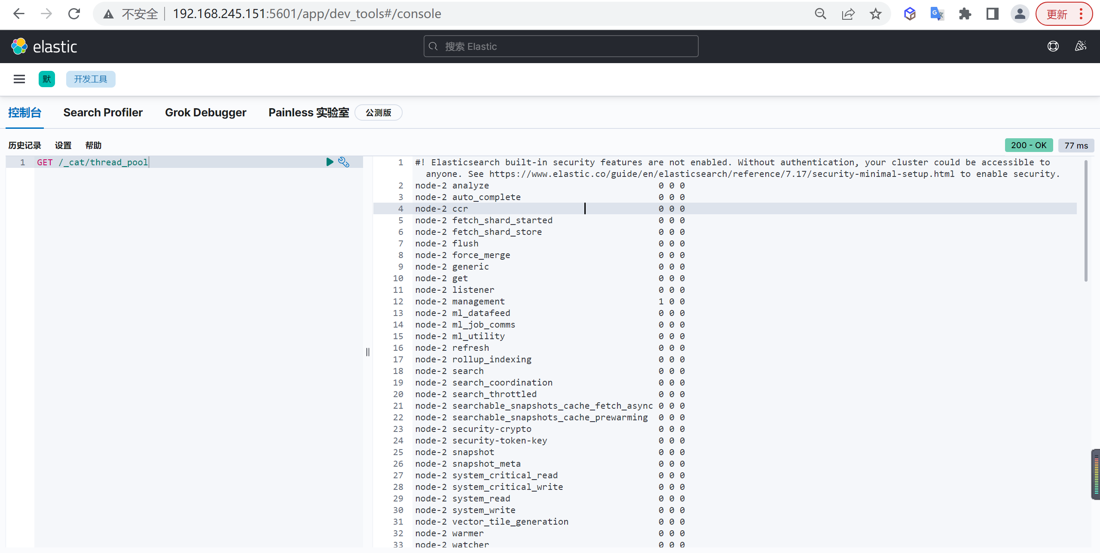
Task: Click the address bar URL
Action: click(307, 14)
